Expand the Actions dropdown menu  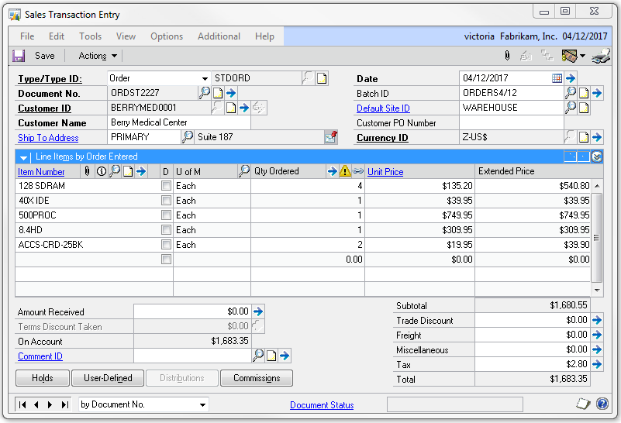98,56
